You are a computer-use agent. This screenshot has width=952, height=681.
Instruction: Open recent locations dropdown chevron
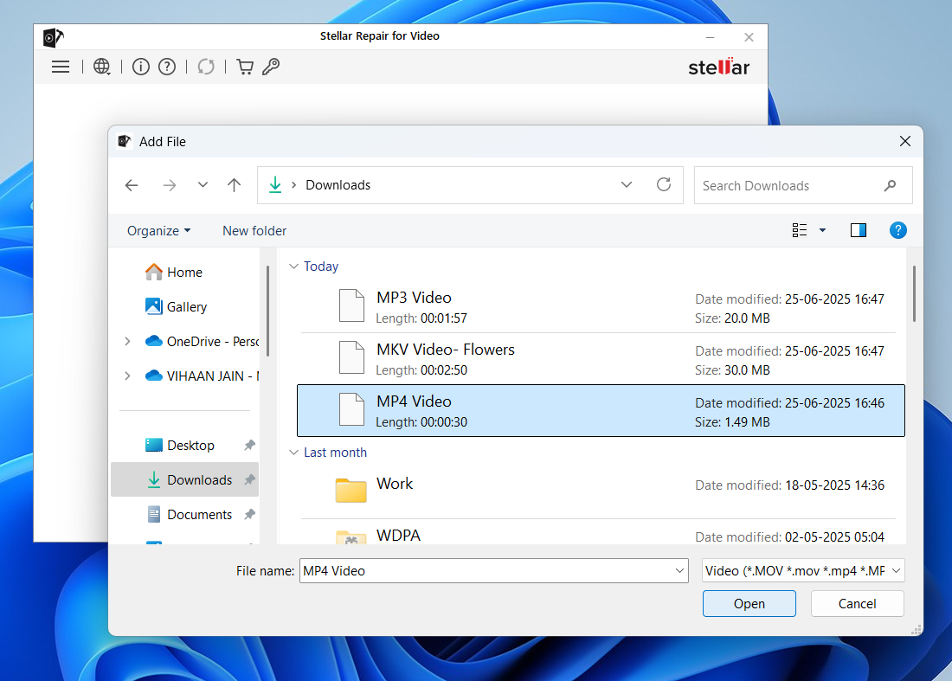[203, 184]
